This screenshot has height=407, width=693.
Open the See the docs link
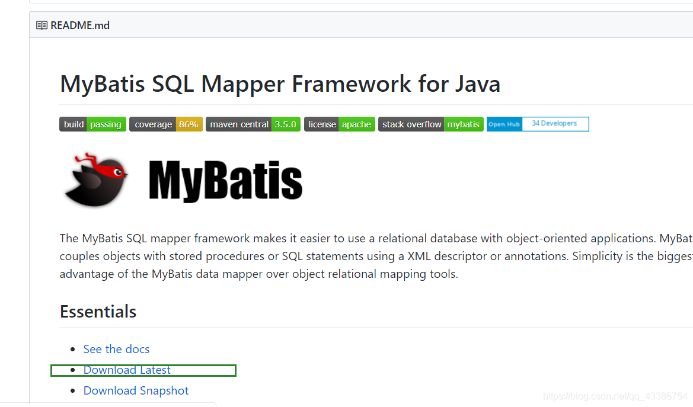116,349
